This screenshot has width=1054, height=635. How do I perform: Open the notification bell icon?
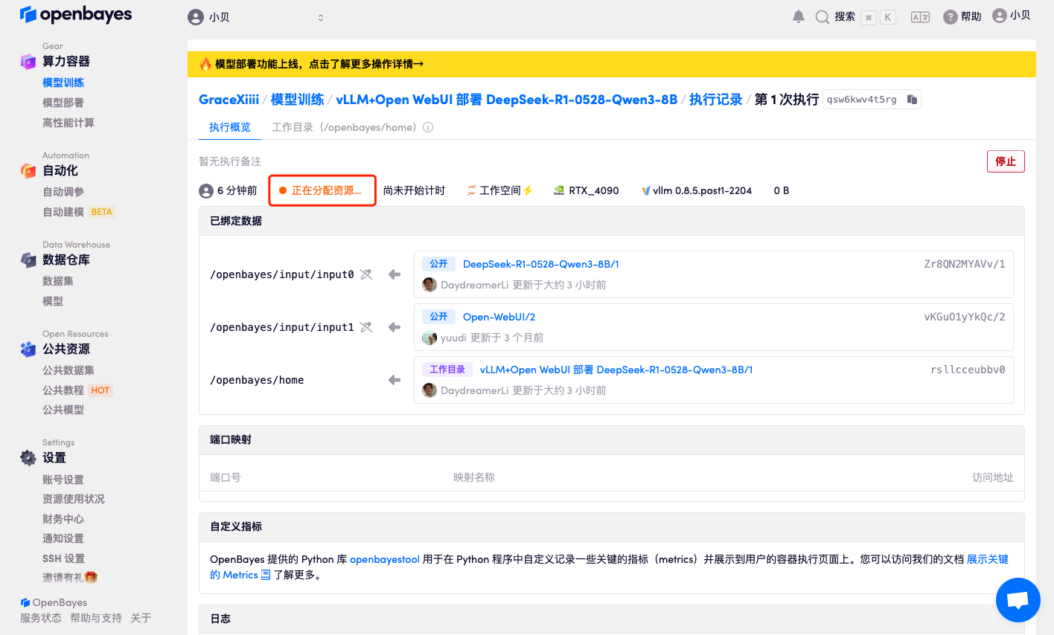pyautogui.click(x=799, y=16)
